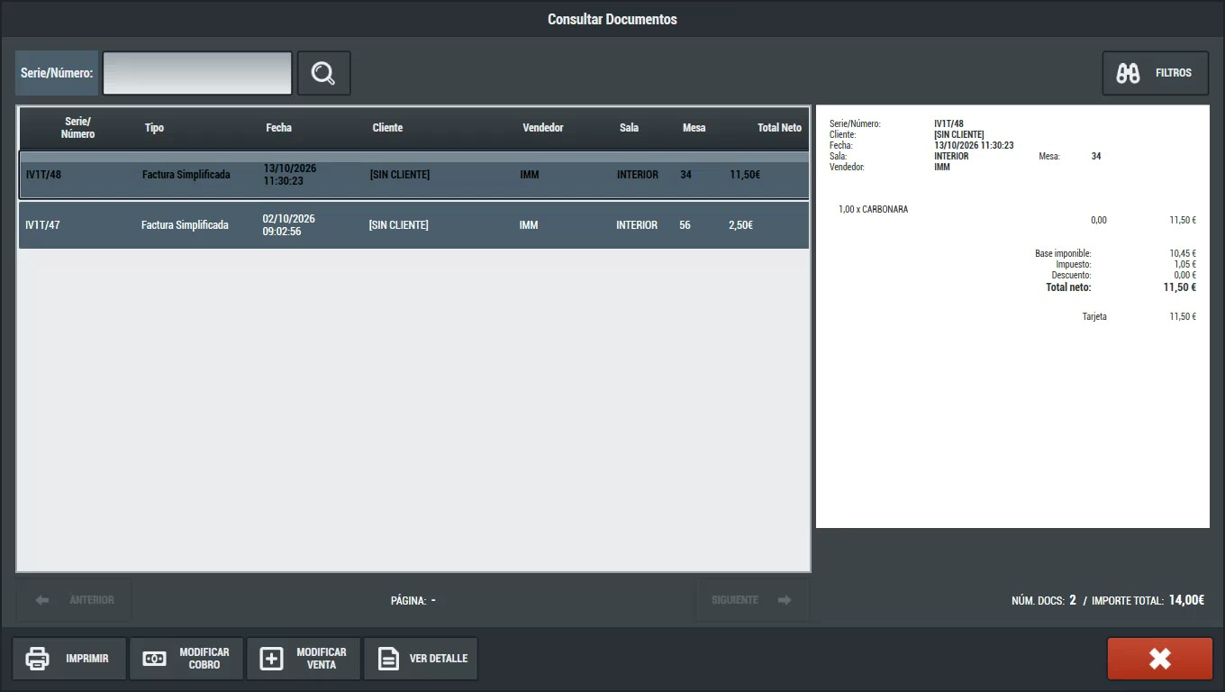Click the Total Neto column header

(780, 128)
